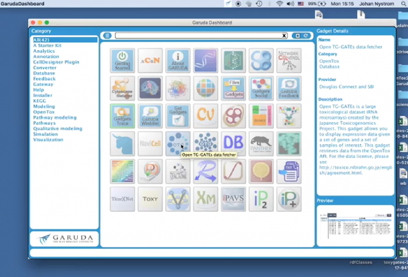Viewport: 408px width, 277px height.
Task: Launch the ACSN gadget icon
Action: (x=150, y=60)
